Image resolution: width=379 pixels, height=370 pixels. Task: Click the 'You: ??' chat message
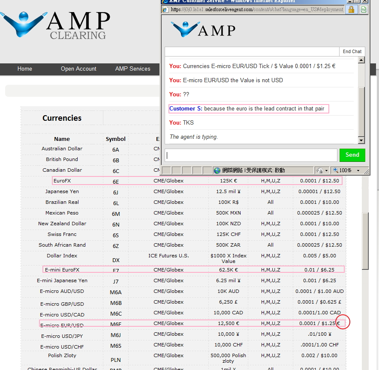click(x=179, y=94)
